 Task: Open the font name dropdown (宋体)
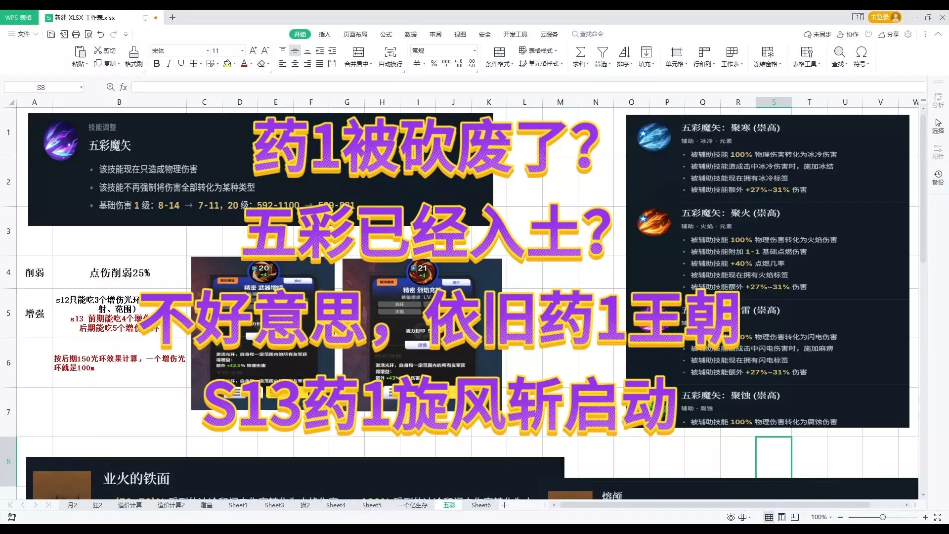click(208, 50)
